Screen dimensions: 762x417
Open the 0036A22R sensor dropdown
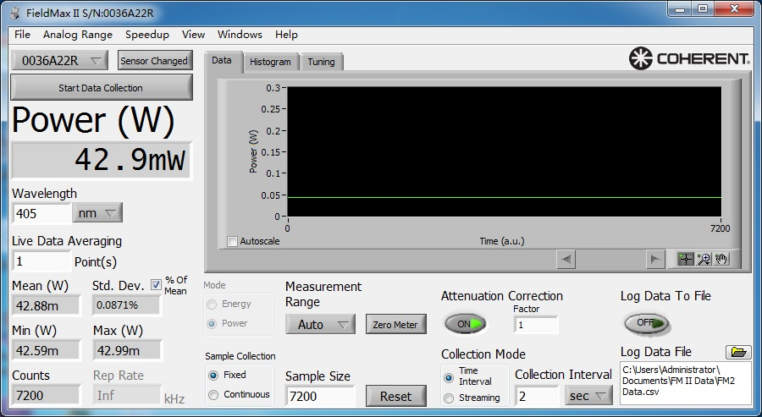59,60
